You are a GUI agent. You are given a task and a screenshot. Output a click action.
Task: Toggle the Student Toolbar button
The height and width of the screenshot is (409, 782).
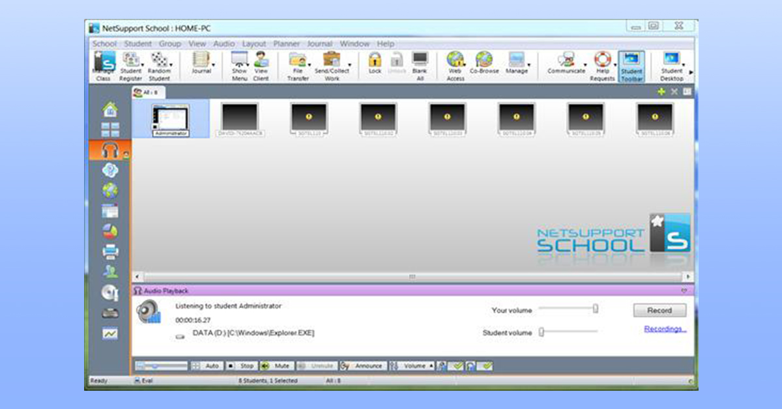631,66
